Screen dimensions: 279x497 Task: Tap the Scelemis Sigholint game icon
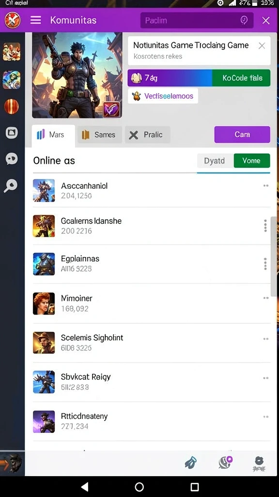coord(44,343)
